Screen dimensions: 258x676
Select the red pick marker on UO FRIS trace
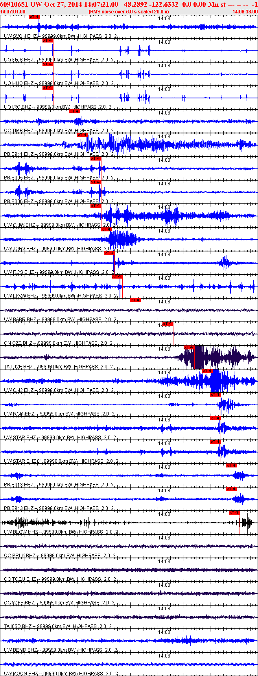click(x=48, y=41)
